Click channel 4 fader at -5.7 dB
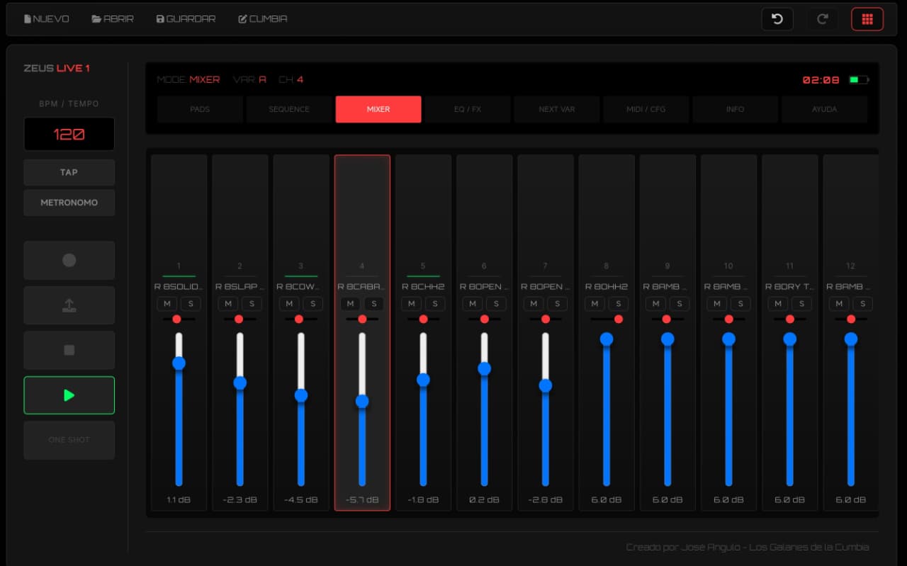The width and height of the screenshot is (907, 566). [362, 401]
